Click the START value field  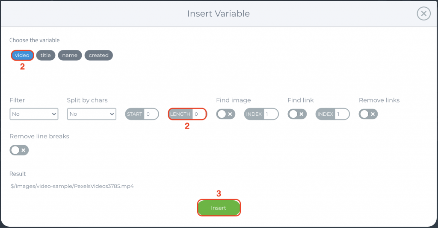point(151,114)
